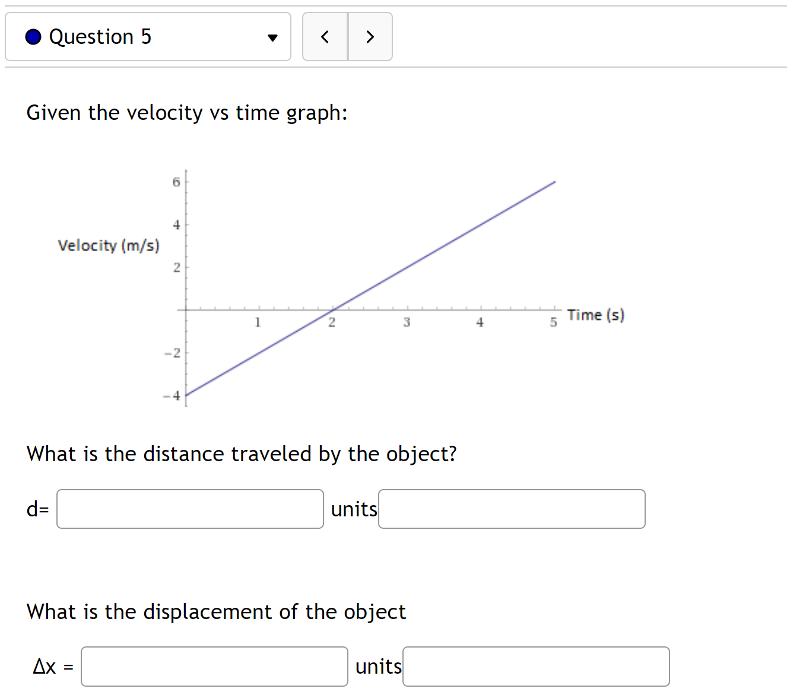Screen dimensions: 787x698
Task: Click the question selector control
Action: click(x=147, y=37)
